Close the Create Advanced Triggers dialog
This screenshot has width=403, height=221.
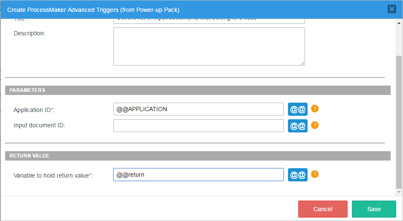point(391,9)
